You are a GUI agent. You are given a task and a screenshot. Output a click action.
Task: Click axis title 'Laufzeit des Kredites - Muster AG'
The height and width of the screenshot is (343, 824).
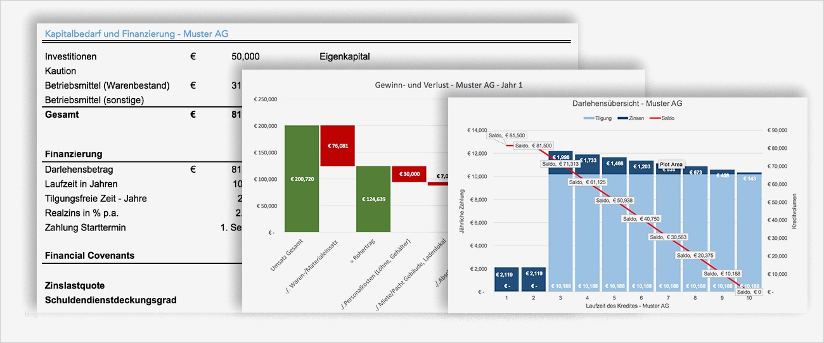pos(628,306)
